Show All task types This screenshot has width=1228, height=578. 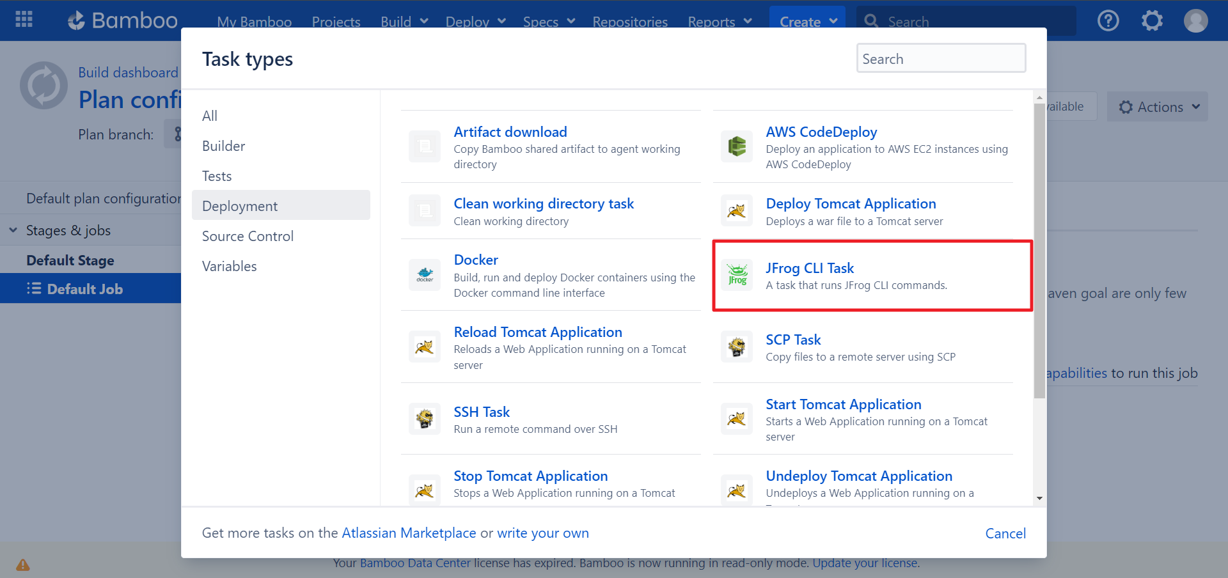(x=281, y=116)
